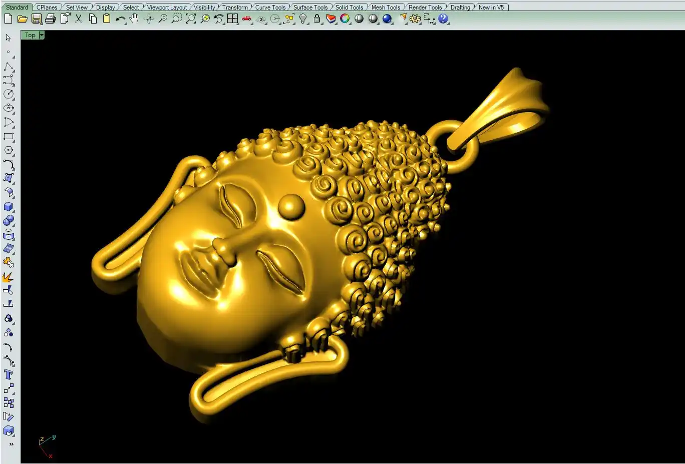The image size is (685, 464).
Task: Select the Box solid tool
Action: click(9, 207)
